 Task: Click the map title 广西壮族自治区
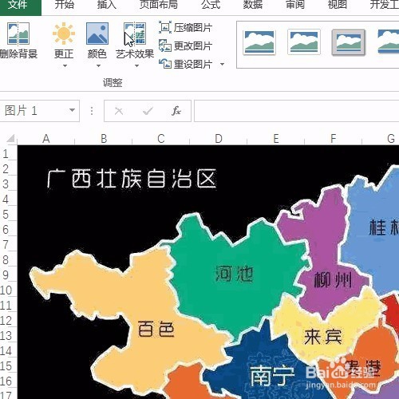click(132, 179)
